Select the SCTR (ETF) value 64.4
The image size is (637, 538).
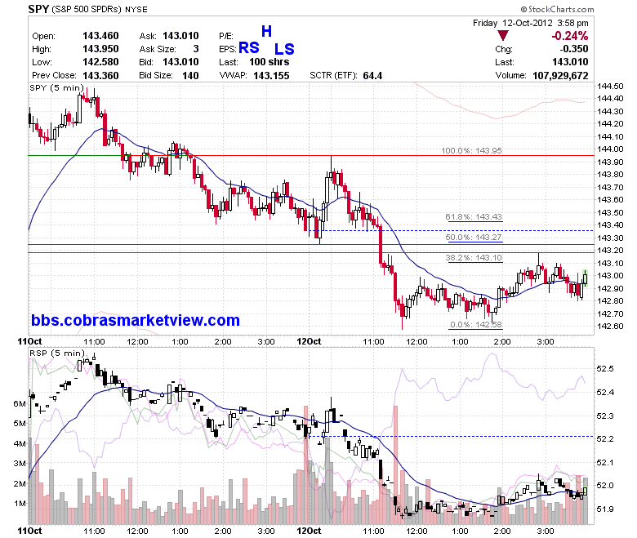tap(372, 76)
